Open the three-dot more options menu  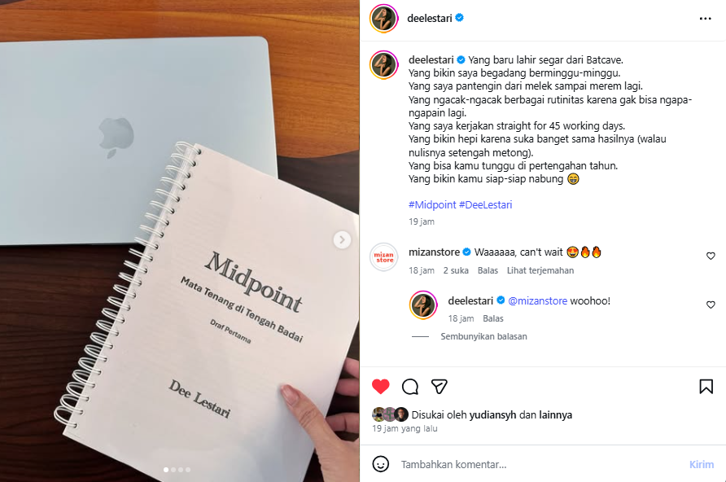tap(705, 19)
